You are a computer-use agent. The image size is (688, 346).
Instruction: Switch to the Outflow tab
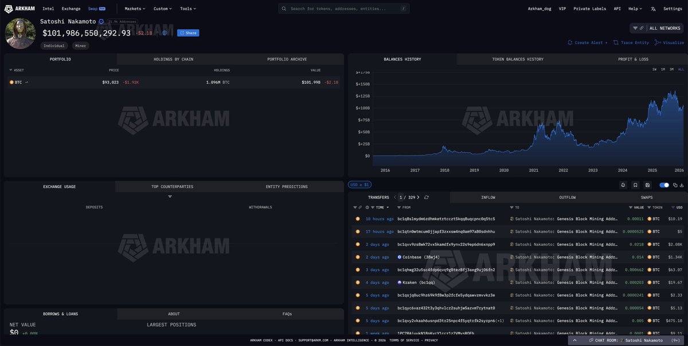(x=568, y=197)
